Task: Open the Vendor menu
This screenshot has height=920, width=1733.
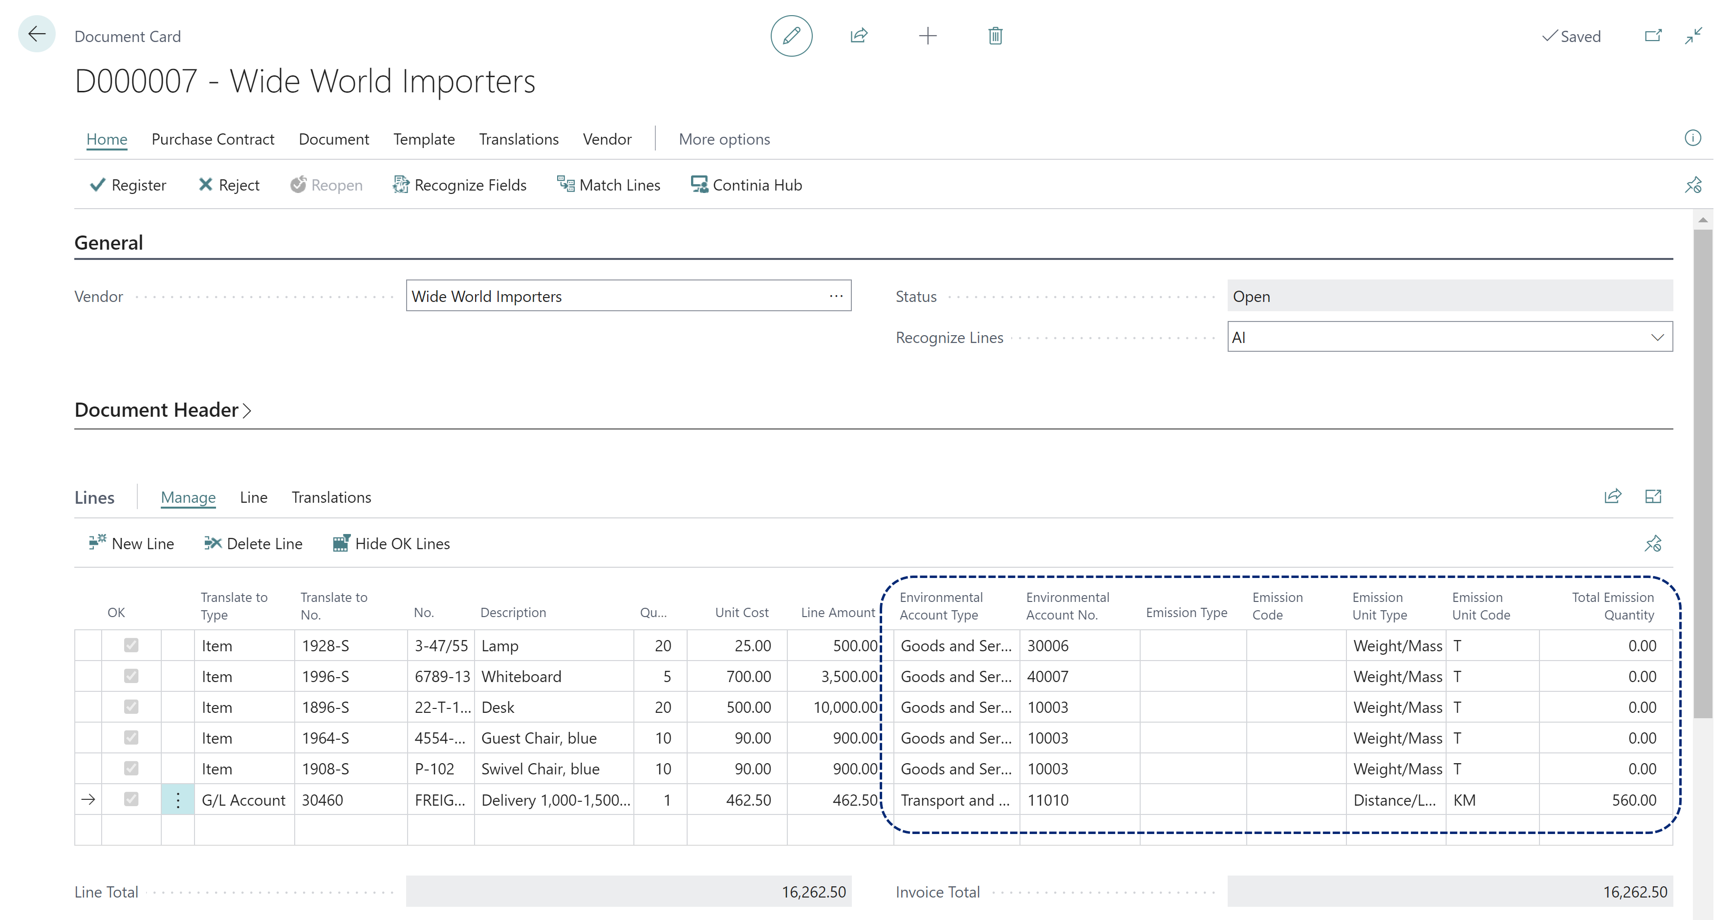Action: coord(607,139)
